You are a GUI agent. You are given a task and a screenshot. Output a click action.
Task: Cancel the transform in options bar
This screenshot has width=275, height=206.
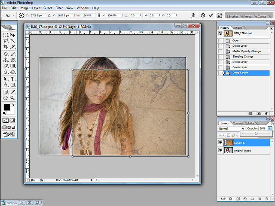(x=203, y=15)
